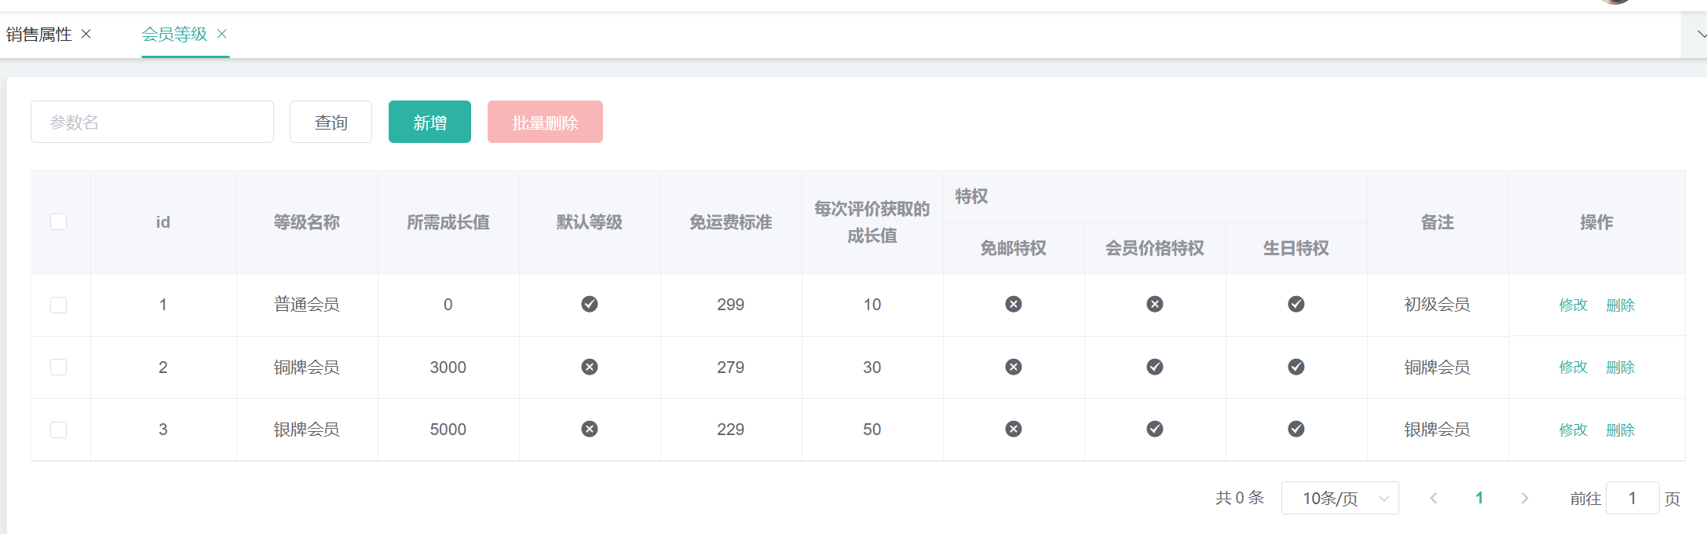The width and height of the screenshot is (1707, 534).
Task: Click the 免运费标准 column header
Action: 731,222
